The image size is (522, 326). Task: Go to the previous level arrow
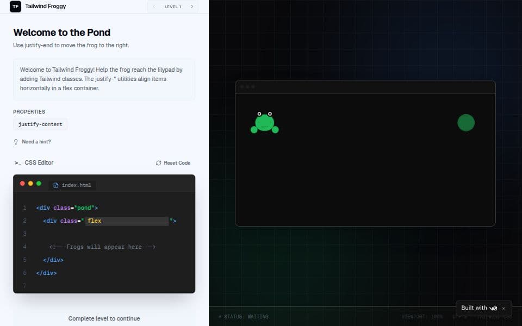coord(154,7)
